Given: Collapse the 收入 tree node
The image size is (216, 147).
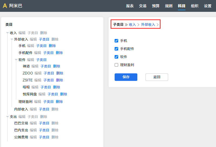Looking at the screenshot, I should pyautogui.click(x=7, y=33).
